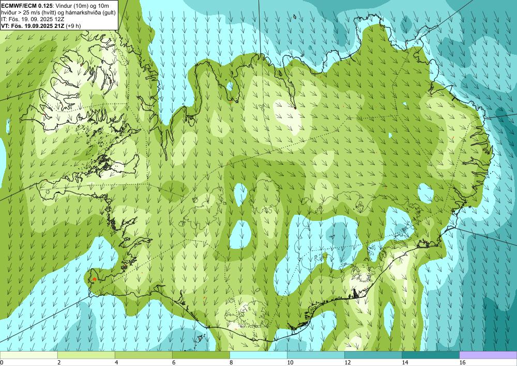Image resolution: width=517 pixels, height=366 pixels.
Task: Click the orange-red marker on the southwest peninsula tip
Action: [94, 279]
